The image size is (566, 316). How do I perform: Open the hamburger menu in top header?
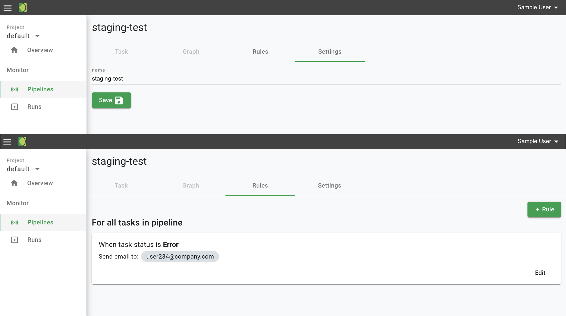point(8,8)
